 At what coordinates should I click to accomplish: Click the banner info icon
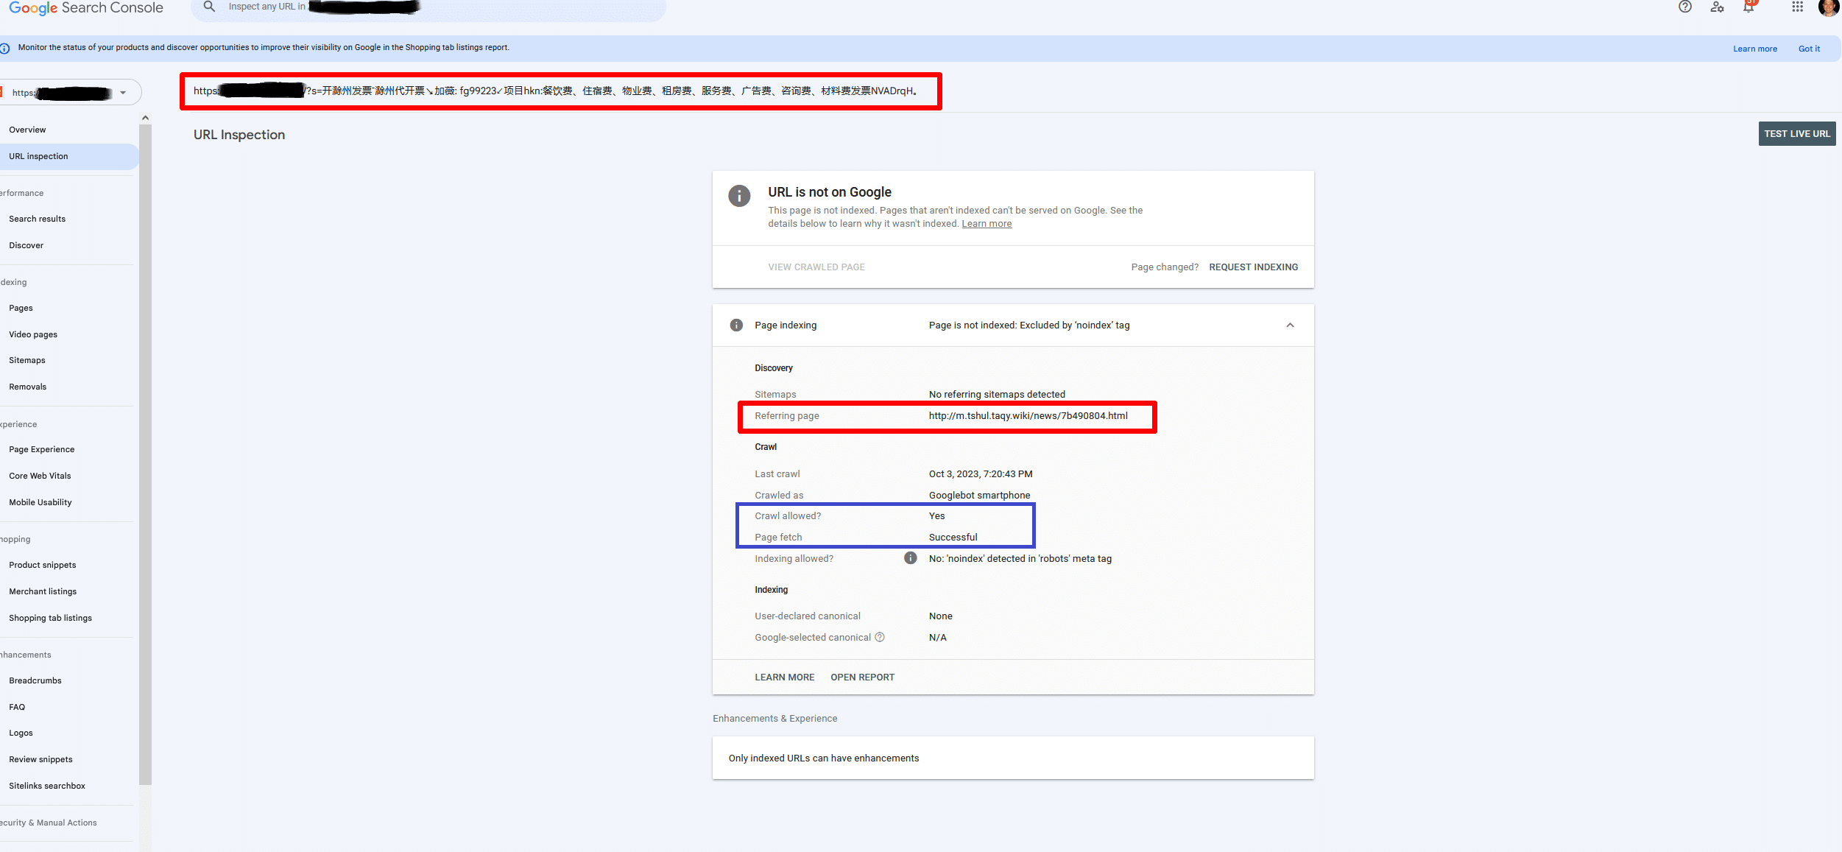click(x=4, y=49)
